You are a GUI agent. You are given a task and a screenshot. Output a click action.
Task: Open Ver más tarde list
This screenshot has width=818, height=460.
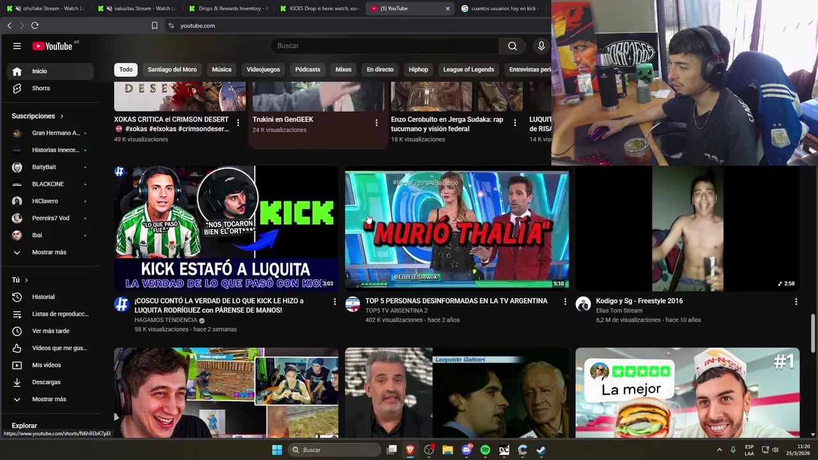tap(50, 331)
